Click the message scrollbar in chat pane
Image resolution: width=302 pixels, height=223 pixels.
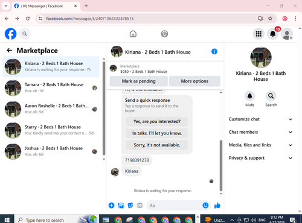click(x=221, y=166)
